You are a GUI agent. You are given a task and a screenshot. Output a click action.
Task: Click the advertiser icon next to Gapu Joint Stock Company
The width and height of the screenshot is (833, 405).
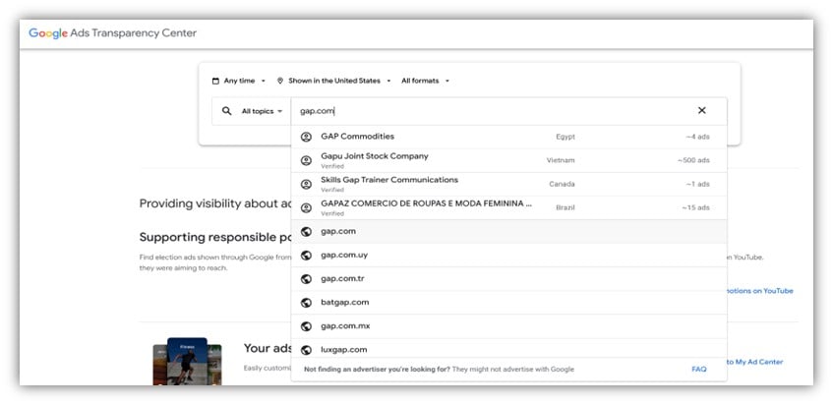coord(306,160)
